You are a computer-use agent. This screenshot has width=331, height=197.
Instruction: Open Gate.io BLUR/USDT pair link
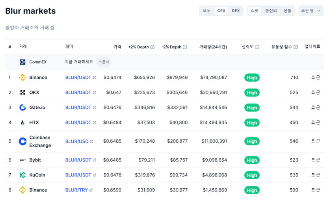click(x=78, y=108)
